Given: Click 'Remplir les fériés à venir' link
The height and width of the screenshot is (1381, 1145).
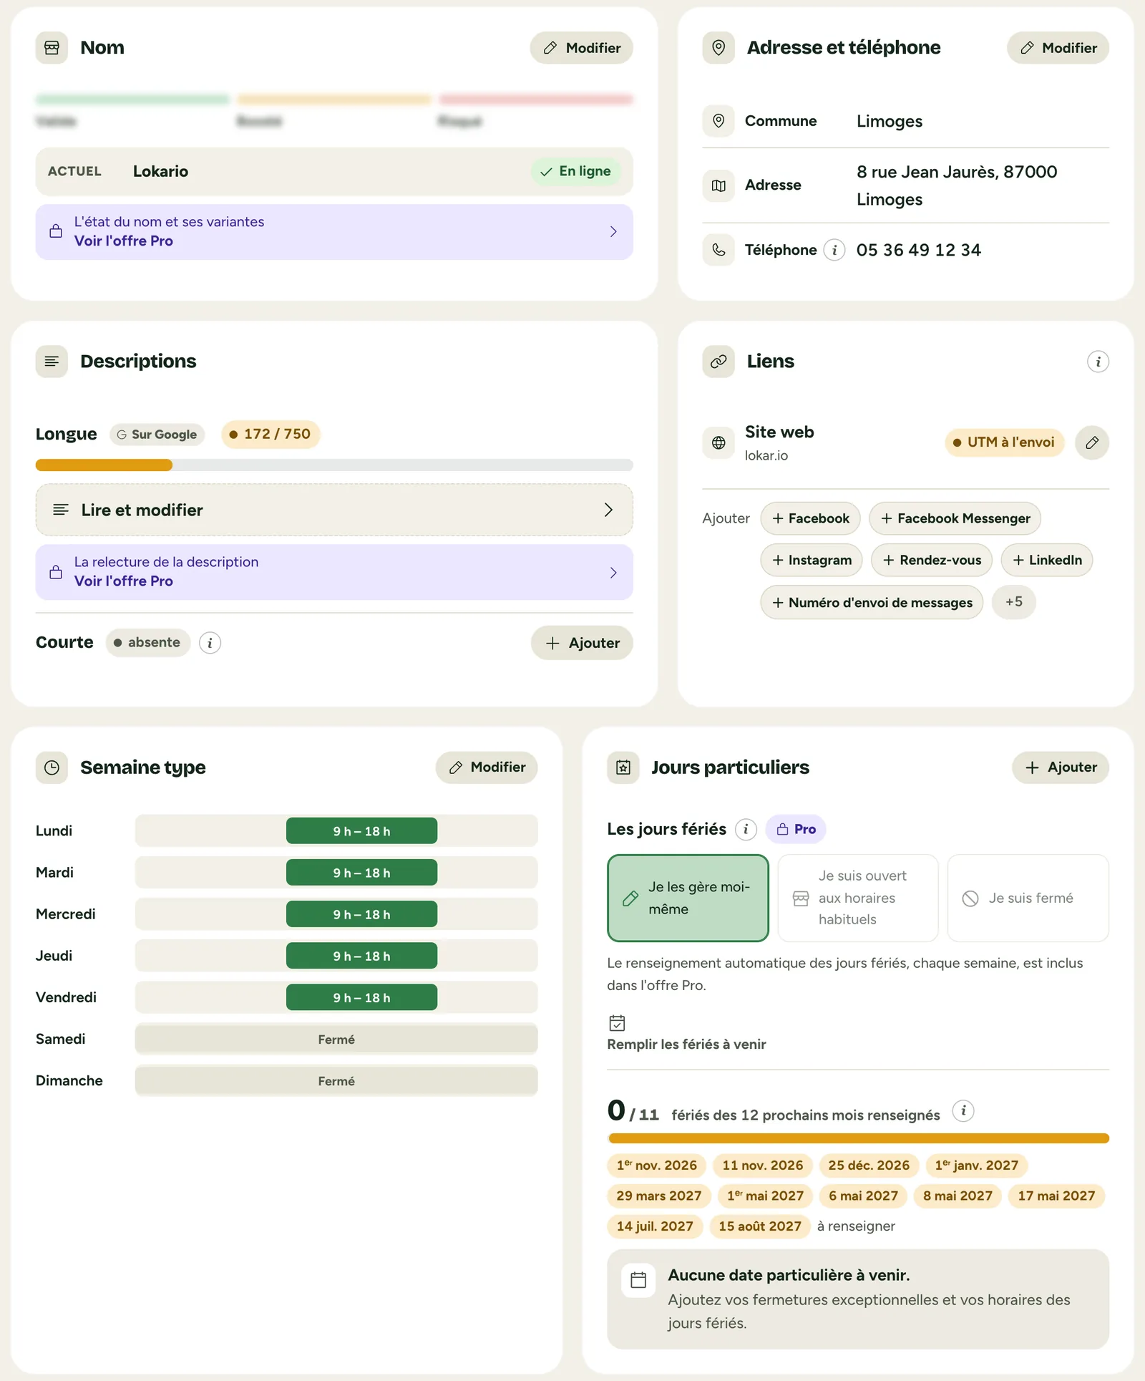Looking at the screenshot, I should point(686,1045).
